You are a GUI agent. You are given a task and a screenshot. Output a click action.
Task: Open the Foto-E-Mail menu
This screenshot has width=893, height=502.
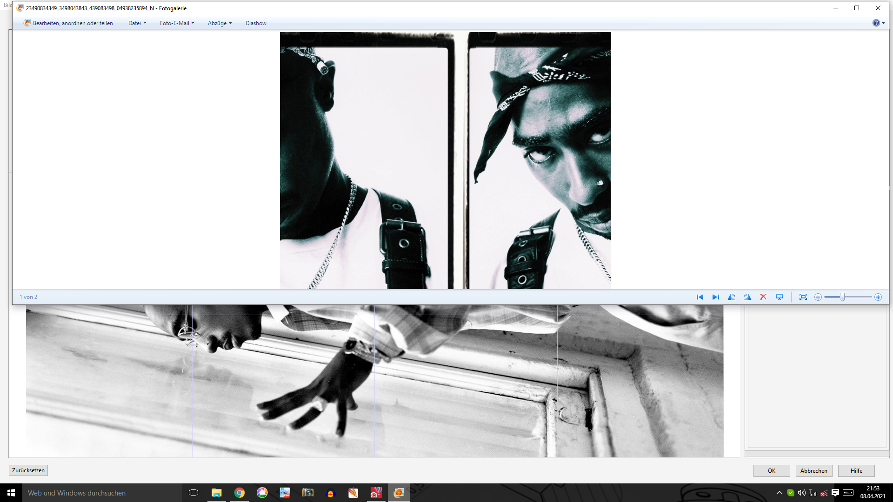point(177,23)
